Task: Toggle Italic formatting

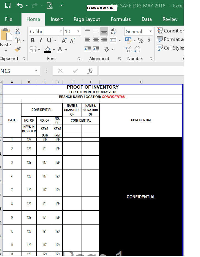Action: click(x=41, y=40)
